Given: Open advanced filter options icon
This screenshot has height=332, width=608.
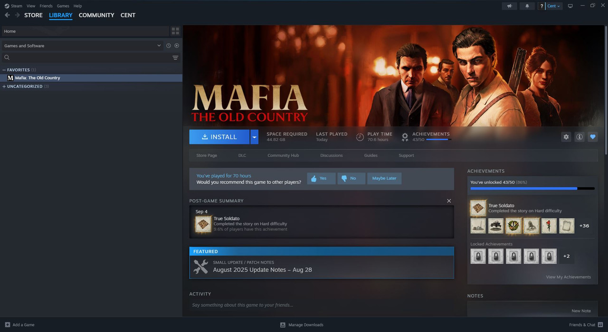Looking at the screenshot, I should pos(175,57).
